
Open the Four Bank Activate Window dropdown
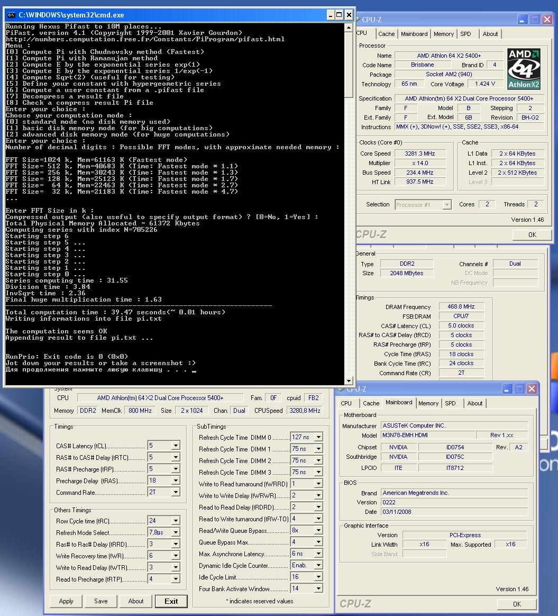(x=318, y=588)
